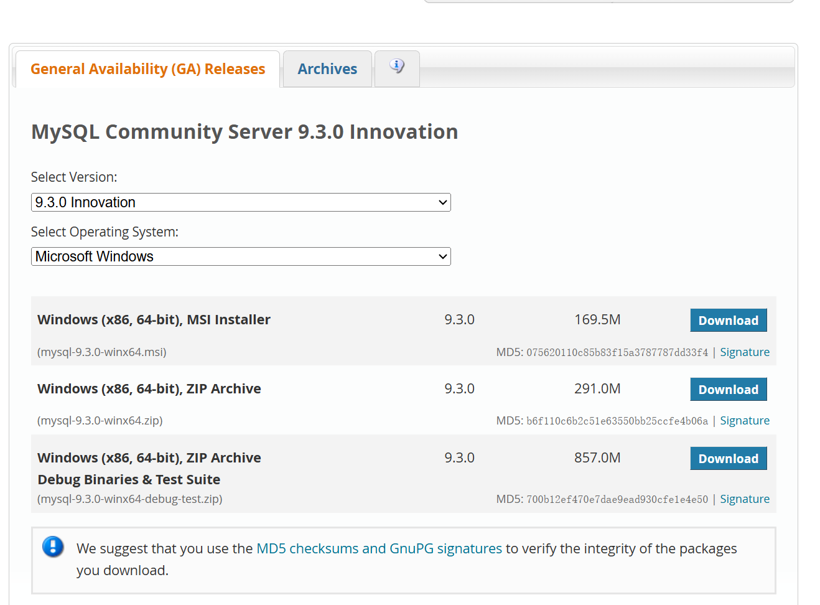Open the Signature link for the ZIP Archive

tap(744, 420)
